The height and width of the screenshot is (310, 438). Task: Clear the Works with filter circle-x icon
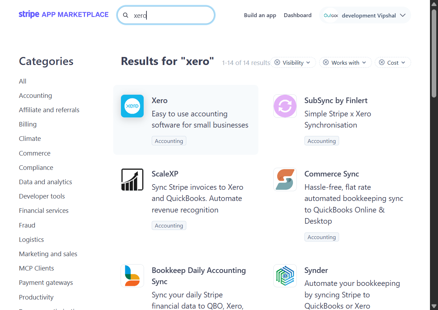click(326, 63)
